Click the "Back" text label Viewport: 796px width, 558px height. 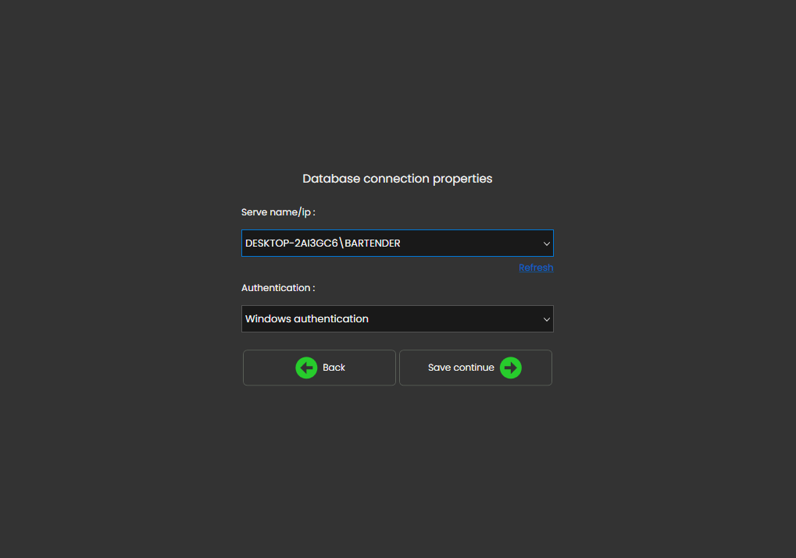pos(334,368)
